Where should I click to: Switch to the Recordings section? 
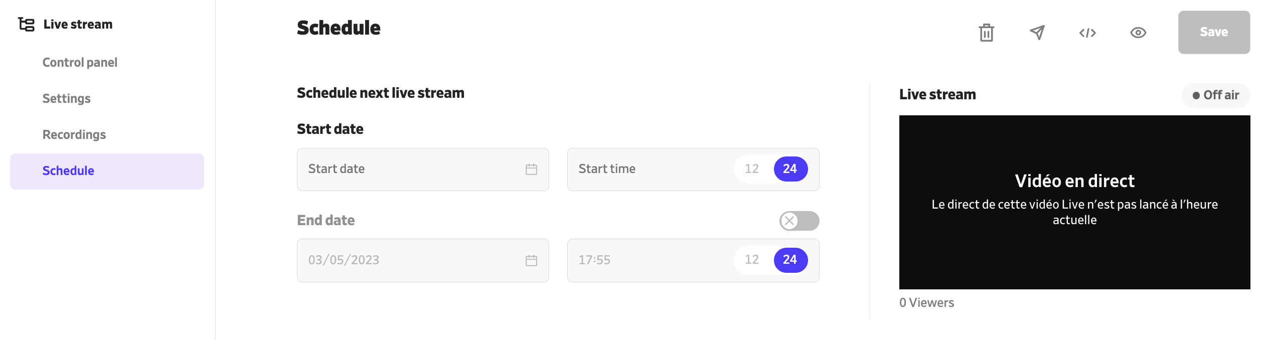tap(74, 134)
